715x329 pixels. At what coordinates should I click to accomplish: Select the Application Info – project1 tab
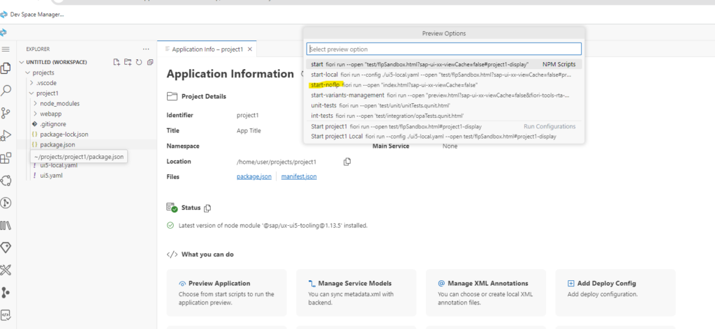pyautogui.click(x=207, y=49)
